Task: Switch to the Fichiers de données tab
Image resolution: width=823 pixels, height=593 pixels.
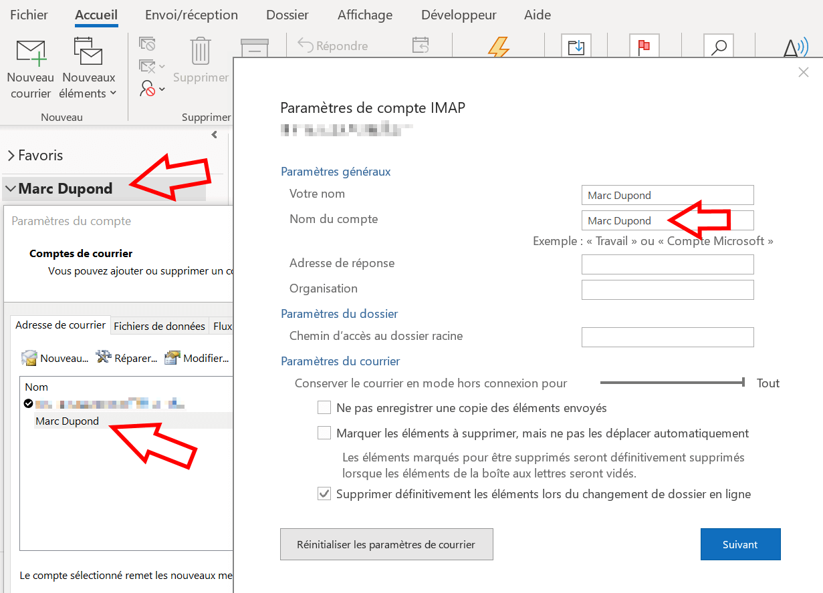Action: (159, 326)
